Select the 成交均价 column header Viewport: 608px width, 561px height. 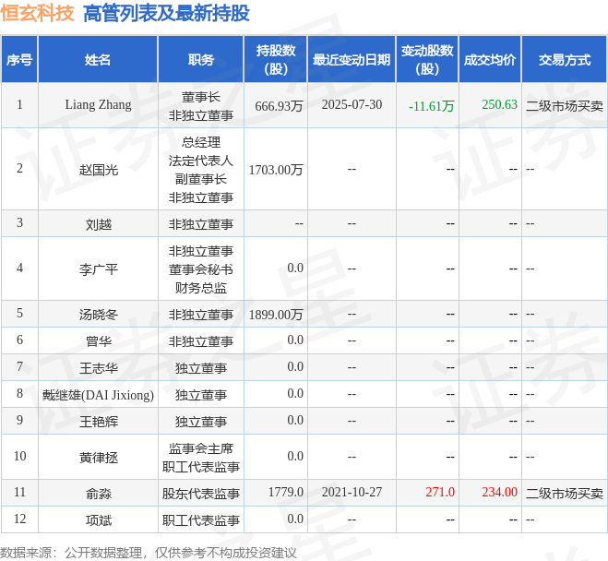pos(490,60)
